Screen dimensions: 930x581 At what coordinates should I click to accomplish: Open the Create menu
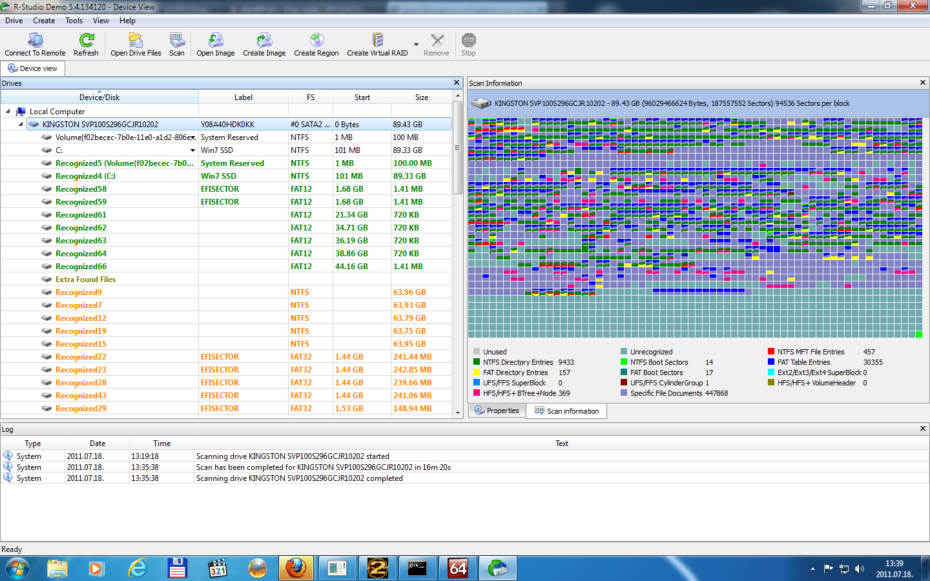click(x=44, y=21)
